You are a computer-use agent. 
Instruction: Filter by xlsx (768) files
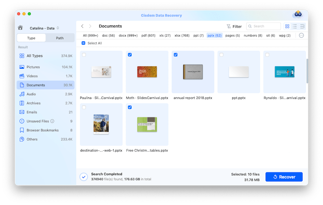pyautogui.click(x=182, y=35)
